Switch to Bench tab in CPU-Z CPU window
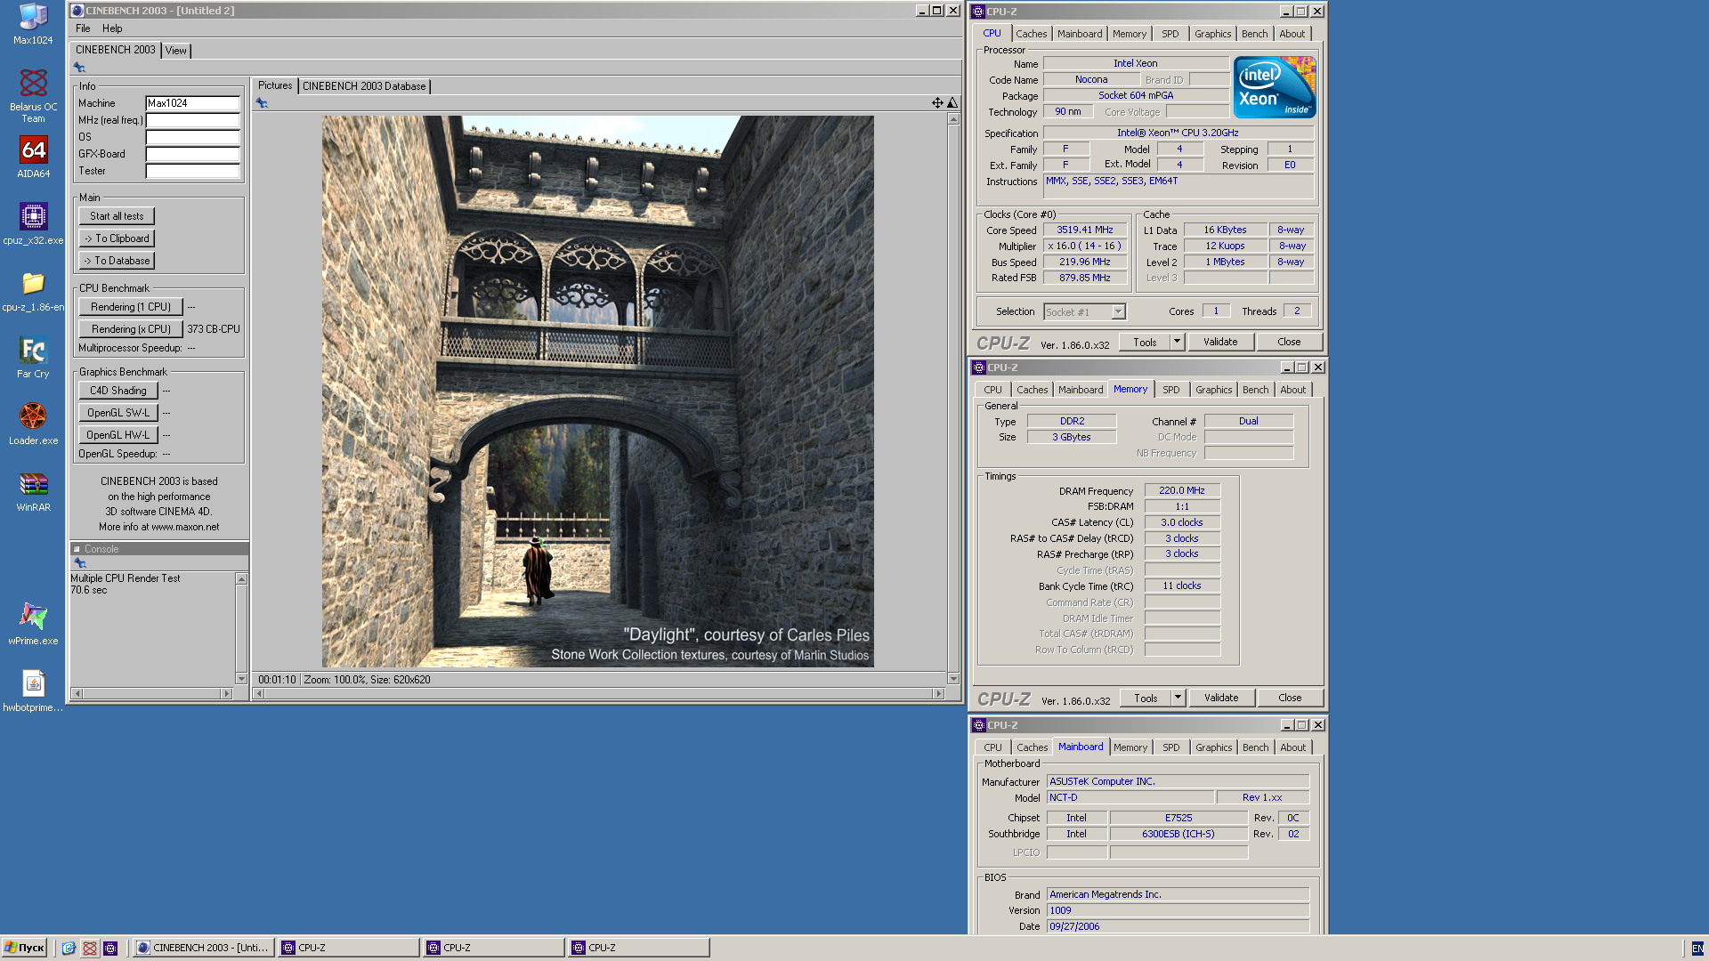The image size is (1709, 961). click(x=1254, y=34)
